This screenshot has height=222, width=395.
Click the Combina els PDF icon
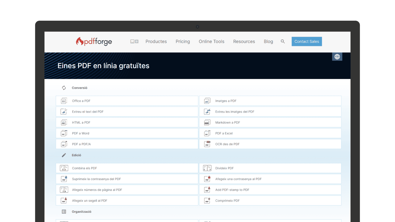coord(64,168)
